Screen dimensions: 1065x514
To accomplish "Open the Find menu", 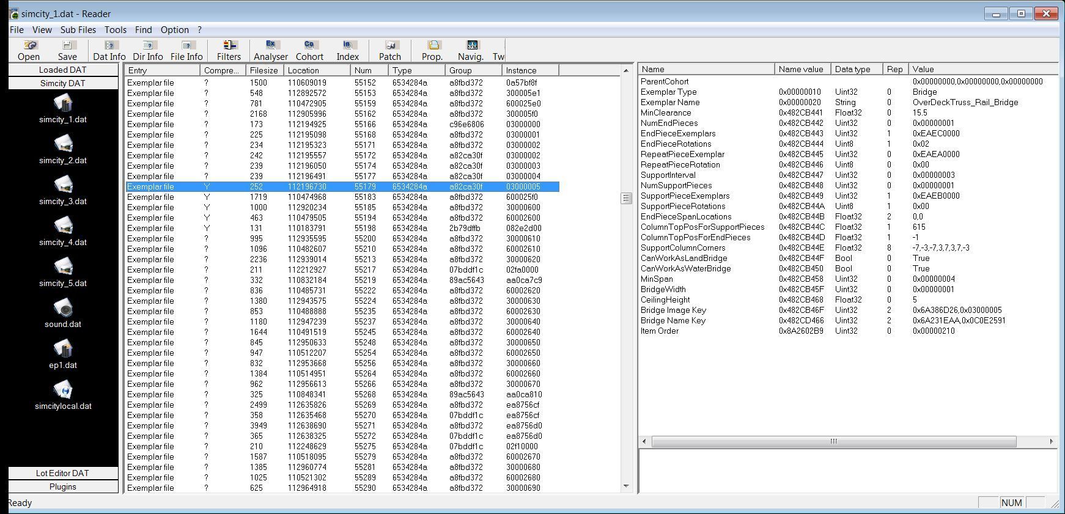I will [144, 29].
